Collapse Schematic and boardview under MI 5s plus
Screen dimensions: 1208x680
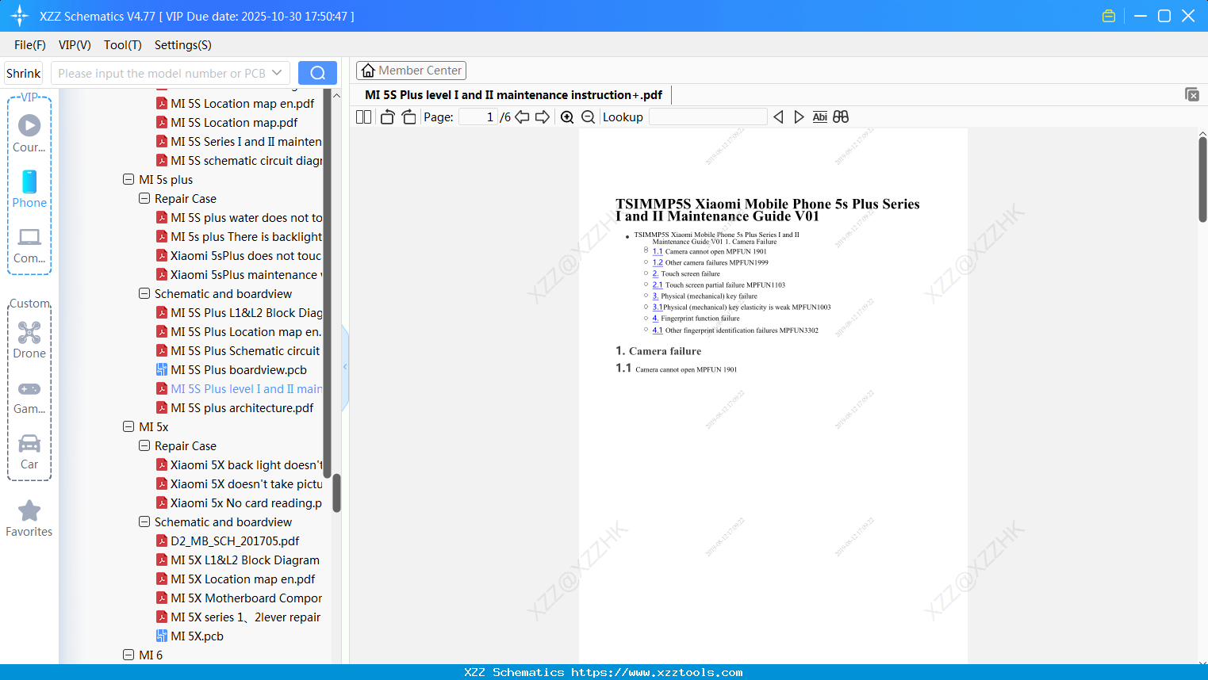click(x=144, y=293)
